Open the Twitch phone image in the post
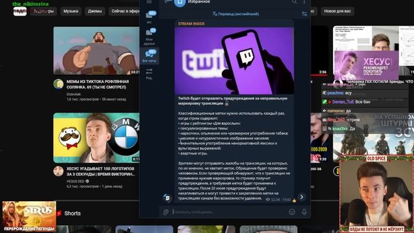Screen dimensions: 414x233 pos(234,61)
